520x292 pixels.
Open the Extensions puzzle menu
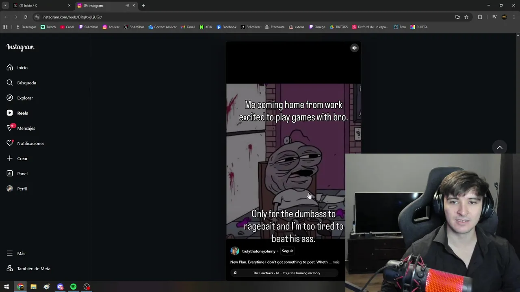480,17
